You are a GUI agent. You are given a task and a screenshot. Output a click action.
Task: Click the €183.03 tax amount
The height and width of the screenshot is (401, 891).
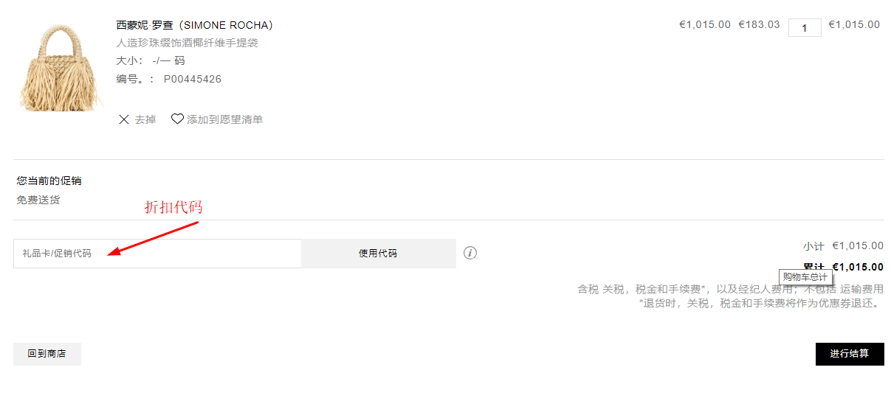click(759, 24)
